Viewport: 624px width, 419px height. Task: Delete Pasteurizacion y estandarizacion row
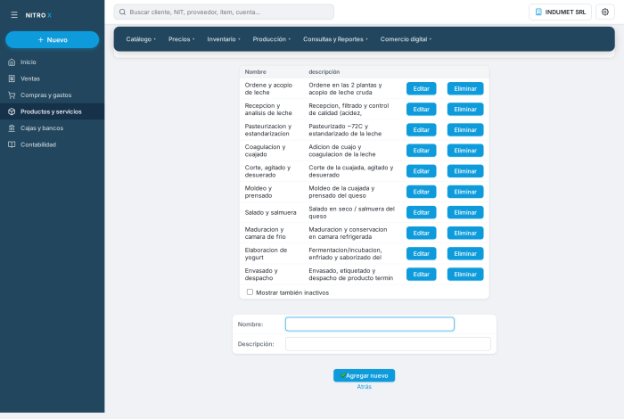465,130
